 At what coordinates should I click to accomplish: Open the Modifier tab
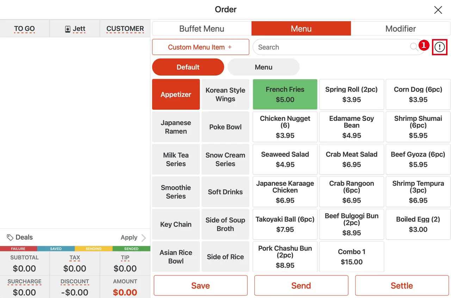pyautogui.click(x=401, y=28)
